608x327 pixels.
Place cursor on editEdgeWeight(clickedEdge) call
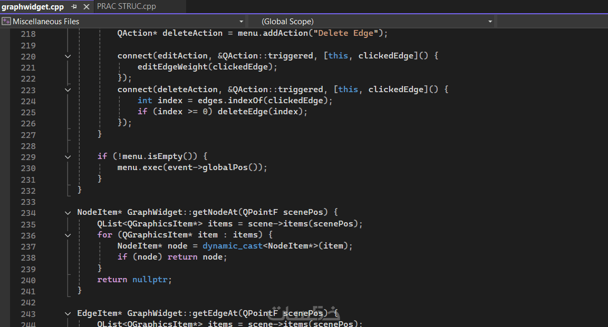tap(205, 67)
